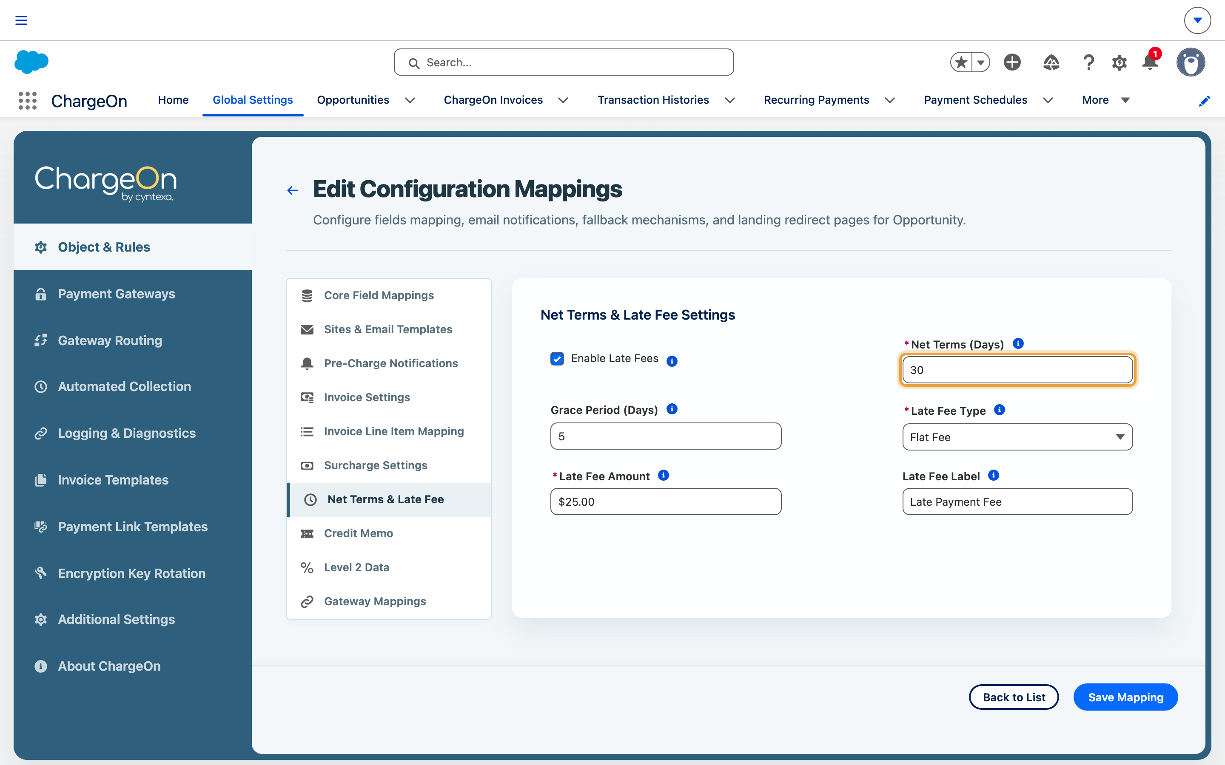Click the info icon next to Late Fee Type

999,409
